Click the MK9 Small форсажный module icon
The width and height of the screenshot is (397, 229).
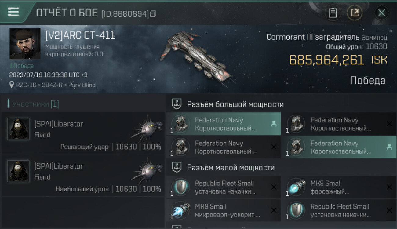coord(296,187)
